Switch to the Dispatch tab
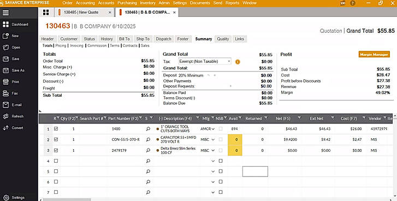 click(x=164, y=39)
